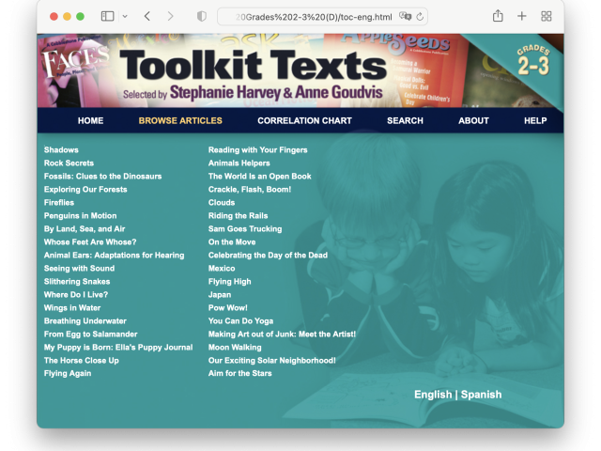
Task: Show the tab overview grid icon
Action: (x=547, y=16)
